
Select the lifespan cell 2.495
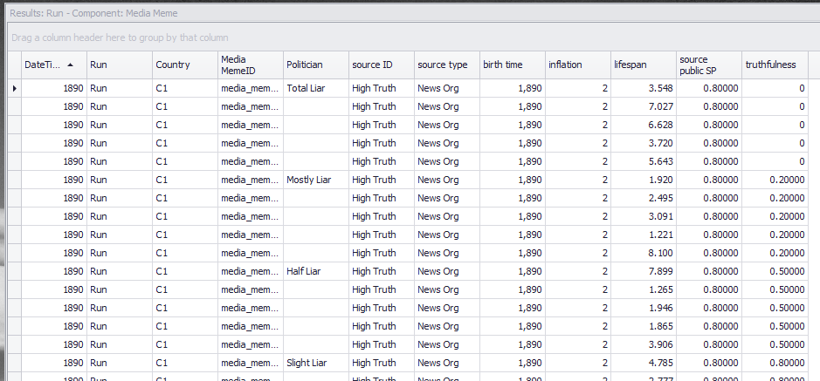[643, 198]
